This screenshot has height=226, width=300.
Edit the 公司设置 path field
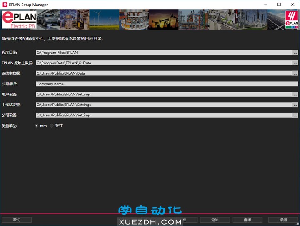pos(164,115)
